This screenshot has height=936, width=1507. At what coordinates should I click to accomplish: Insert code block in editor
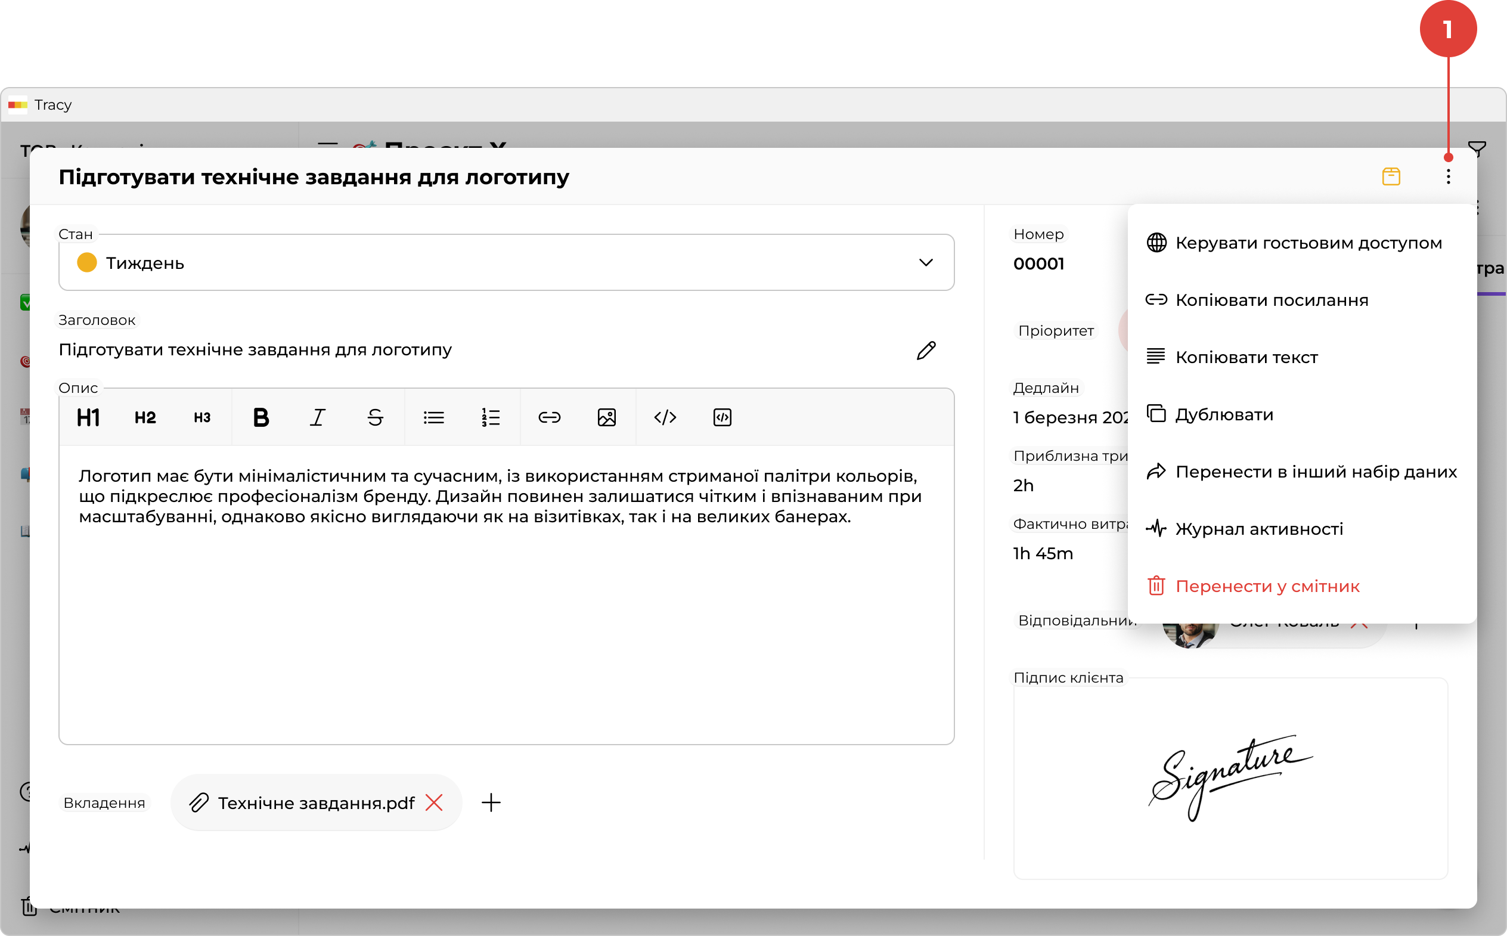point(723,418)
